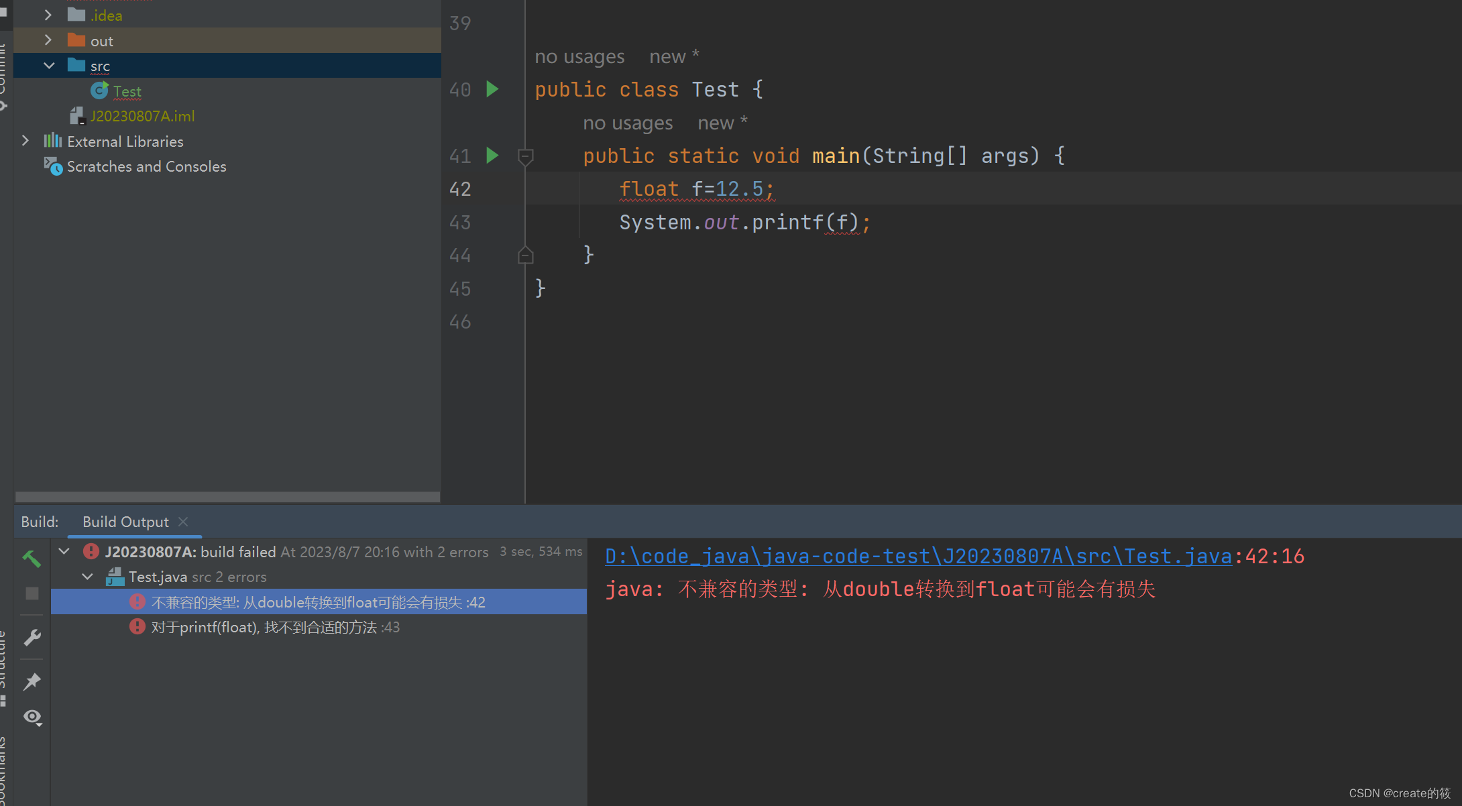Open the eye view-options icon in Build panel

pyautogui.click(x=32, y=717)
